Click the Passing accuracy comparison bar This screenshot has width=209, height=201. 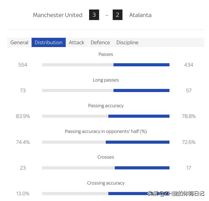[x=106, y=116]
